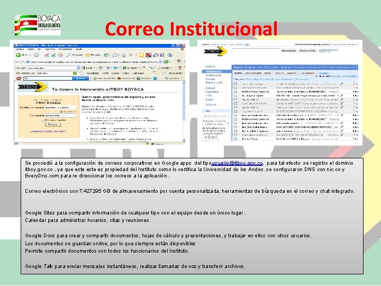
Task: Open the usuario@itboy.gov.co link in slide text
Action: pos(237,163)
